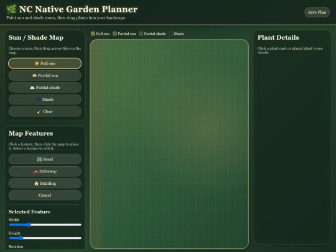Screen dimensions: 336x252
Task: Adjust the Height slider
Action: pos(45,238)
